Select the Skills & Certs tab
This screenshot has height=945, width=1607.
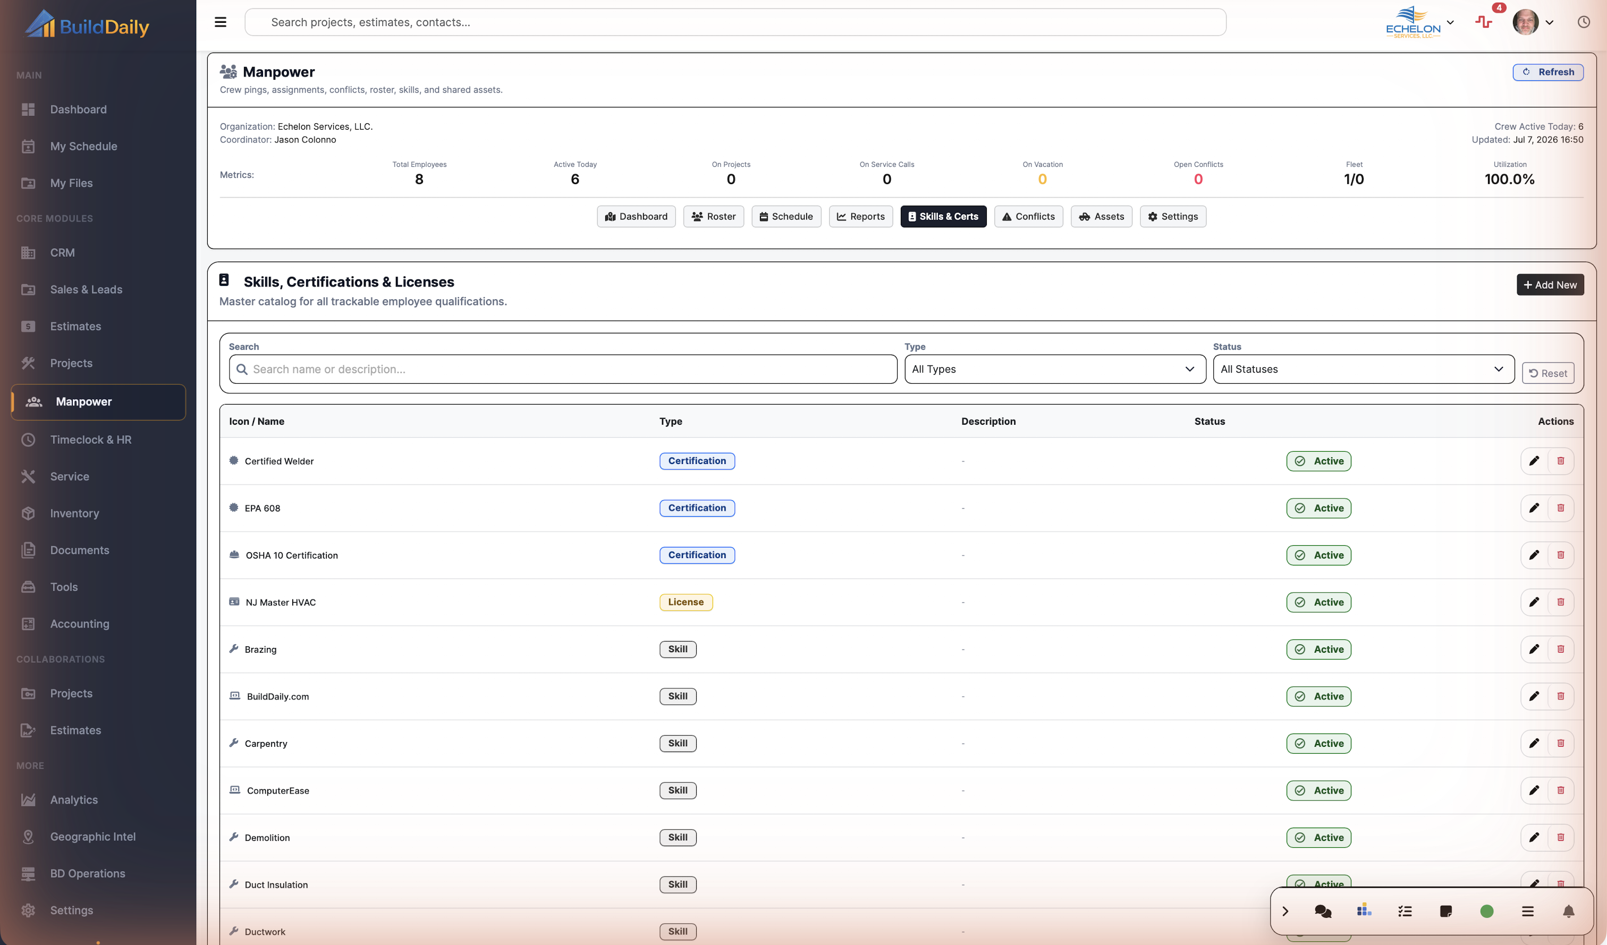943,217
